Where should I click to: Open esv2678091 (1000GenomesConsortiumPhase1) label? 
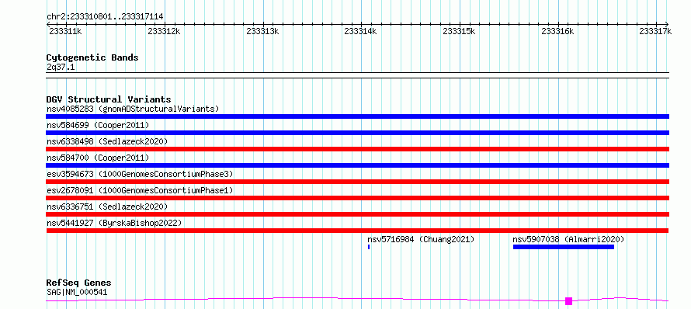coord(140,190)
